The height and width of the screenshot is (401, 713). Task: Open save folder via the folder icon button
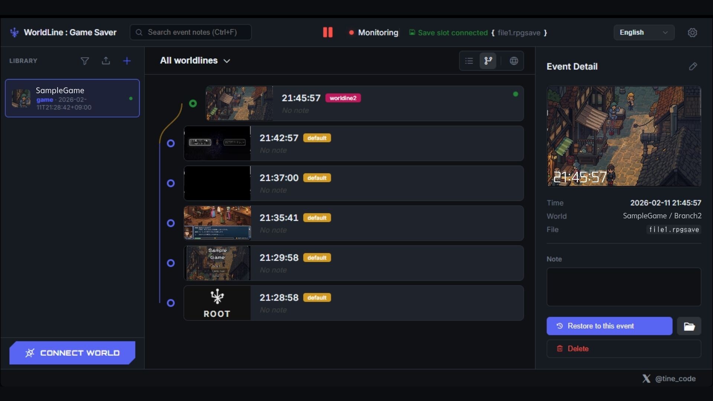click(689, 326)
